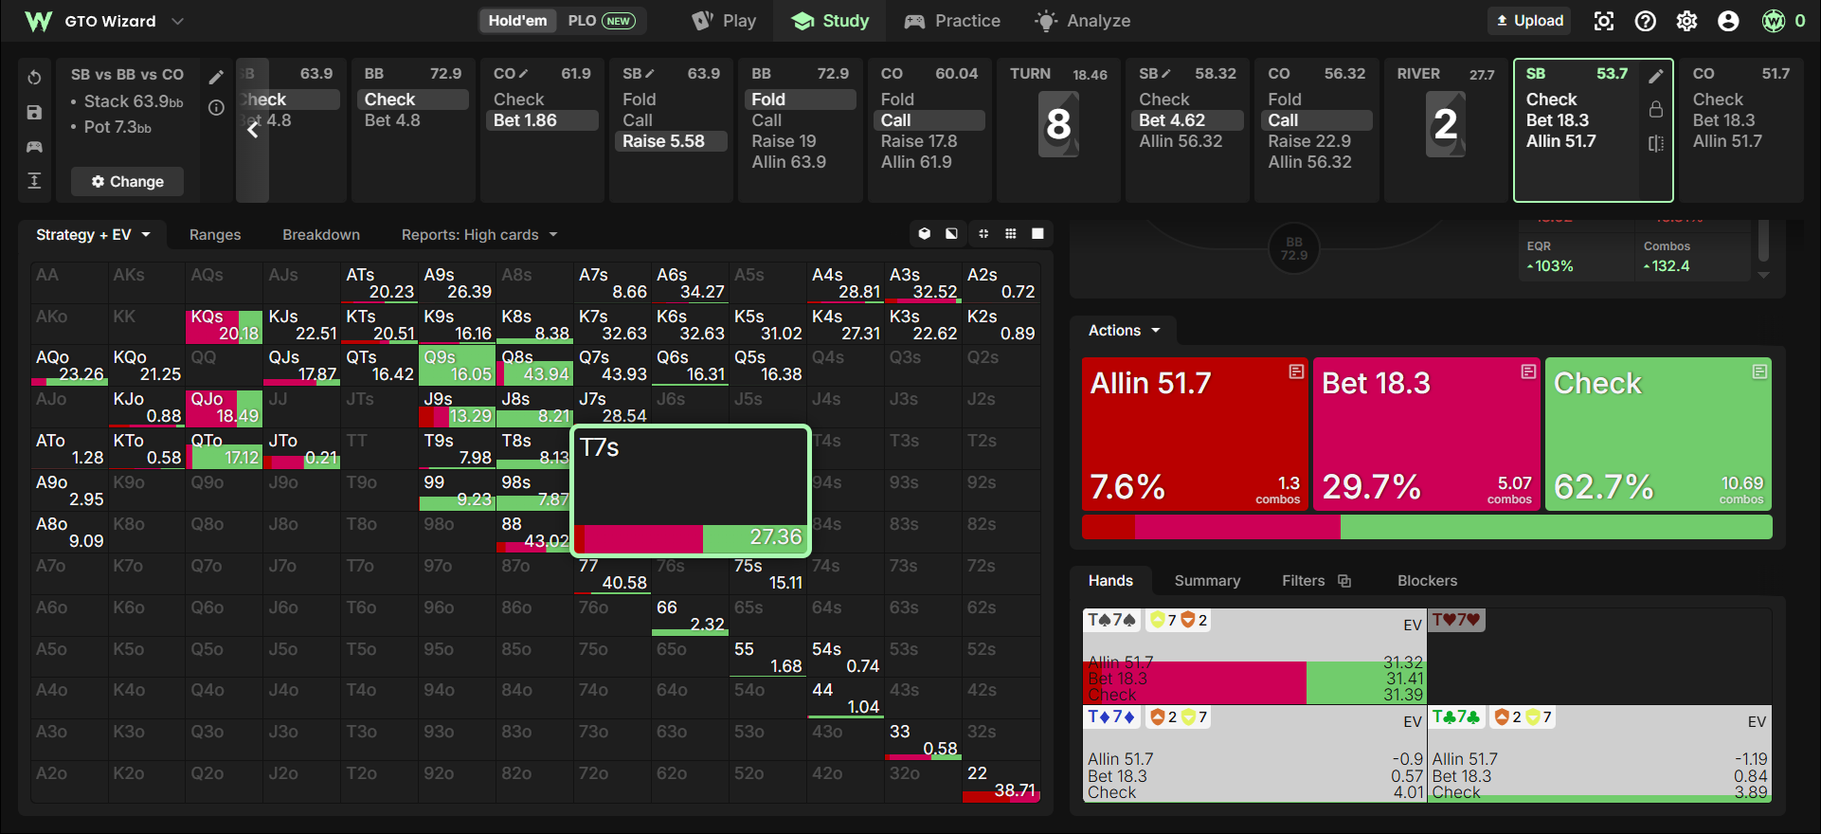Open the Actions dropdown
The width and height of the screenshot is (1821, 834).
1124,331
